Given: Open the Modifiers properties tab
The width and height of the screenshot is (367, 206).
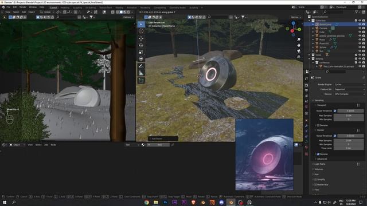Looking at the screenshot, I should pyautogui.click(x=307, y=126).
